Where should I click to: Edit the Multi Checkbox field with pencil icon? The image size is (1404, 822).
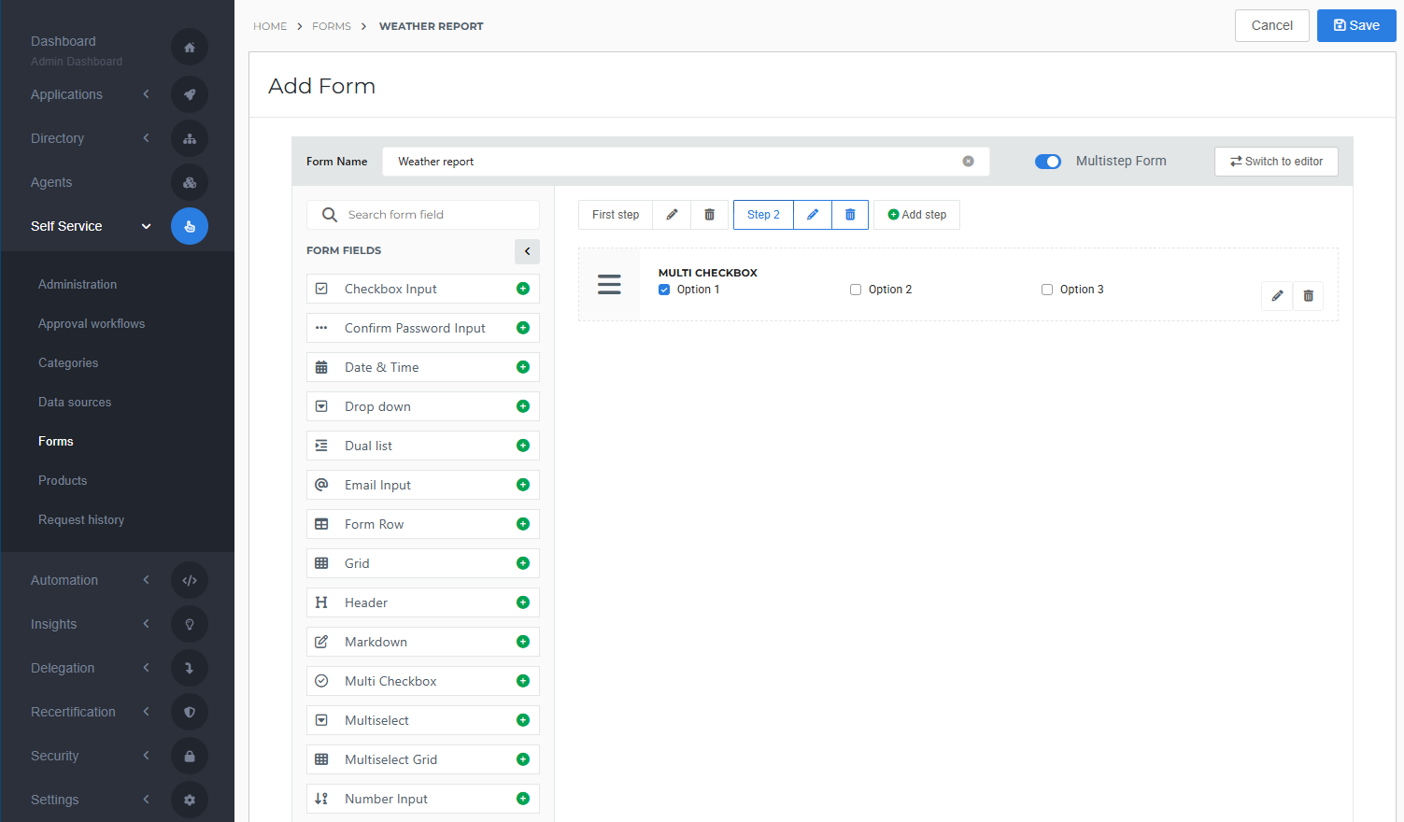[1277, 296]
